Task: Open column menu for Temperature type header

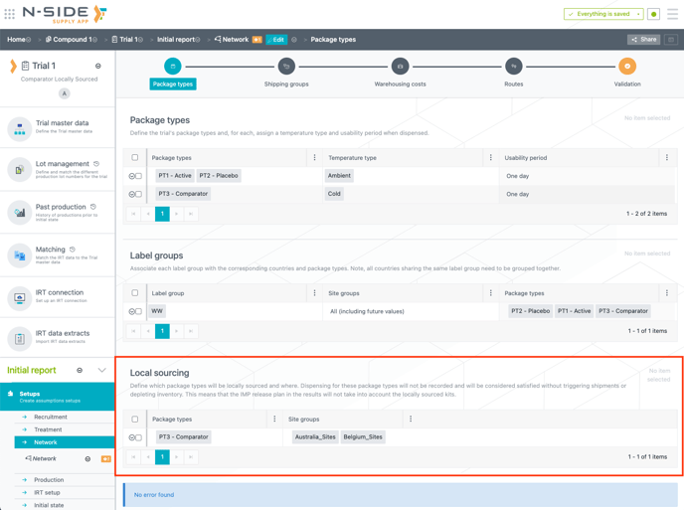Action: (x=490, y=157)
